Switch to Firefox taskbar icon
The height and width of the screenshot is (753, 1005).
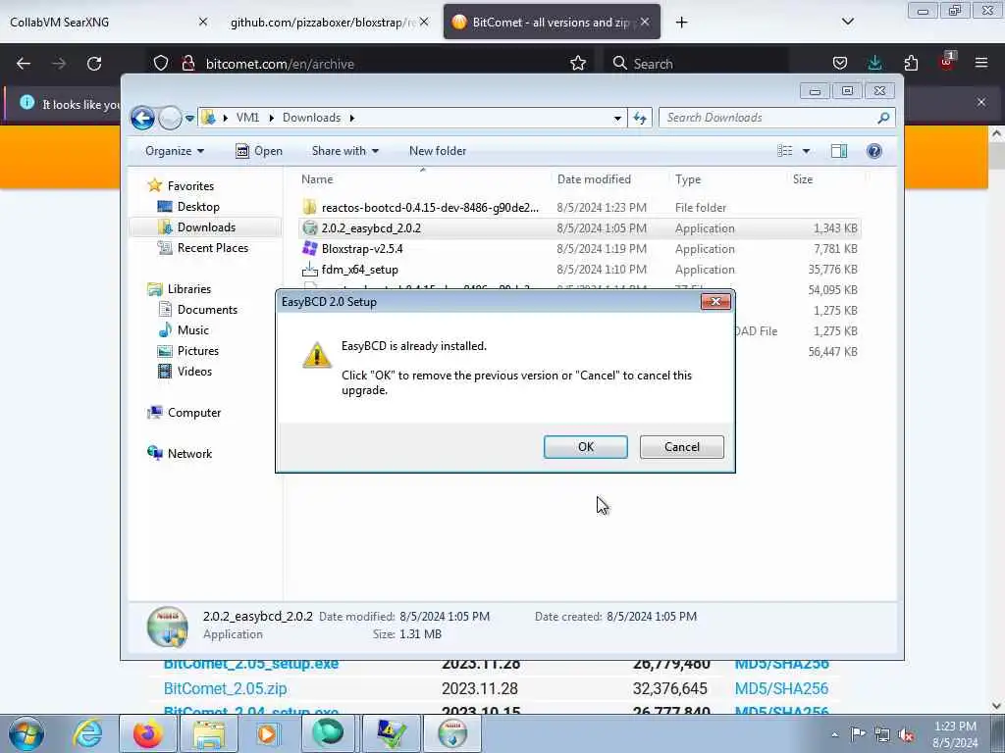[147, 733]
